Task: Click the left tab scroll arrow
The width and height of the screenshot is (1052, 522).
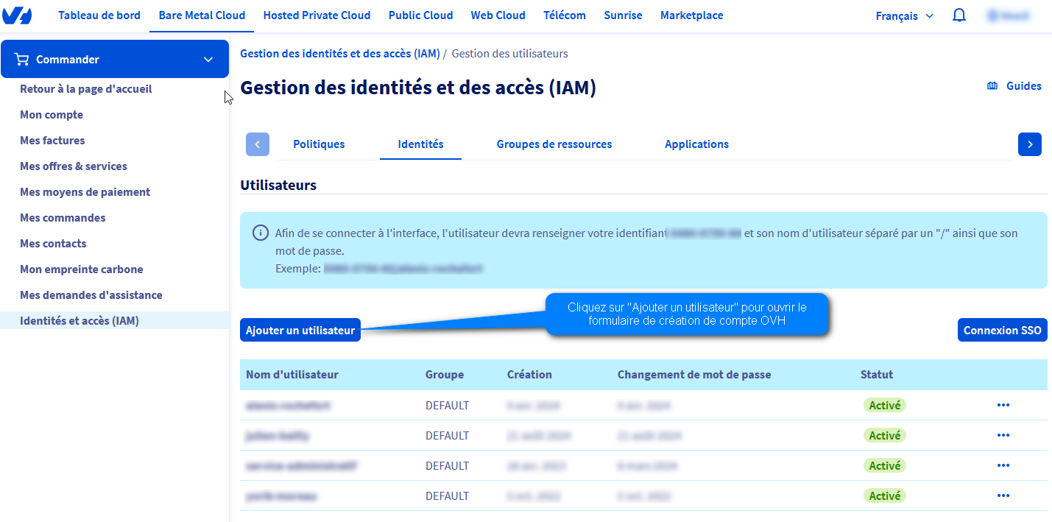Action: pos(258,144)
